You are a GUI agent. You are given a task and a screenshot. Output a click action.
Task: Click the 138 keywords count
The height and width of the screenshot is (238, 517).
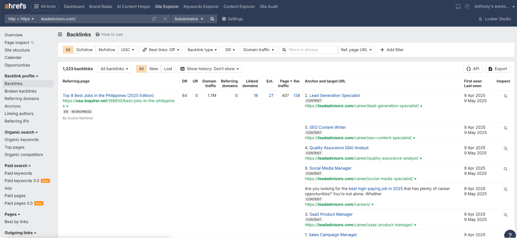pos(297,96)
